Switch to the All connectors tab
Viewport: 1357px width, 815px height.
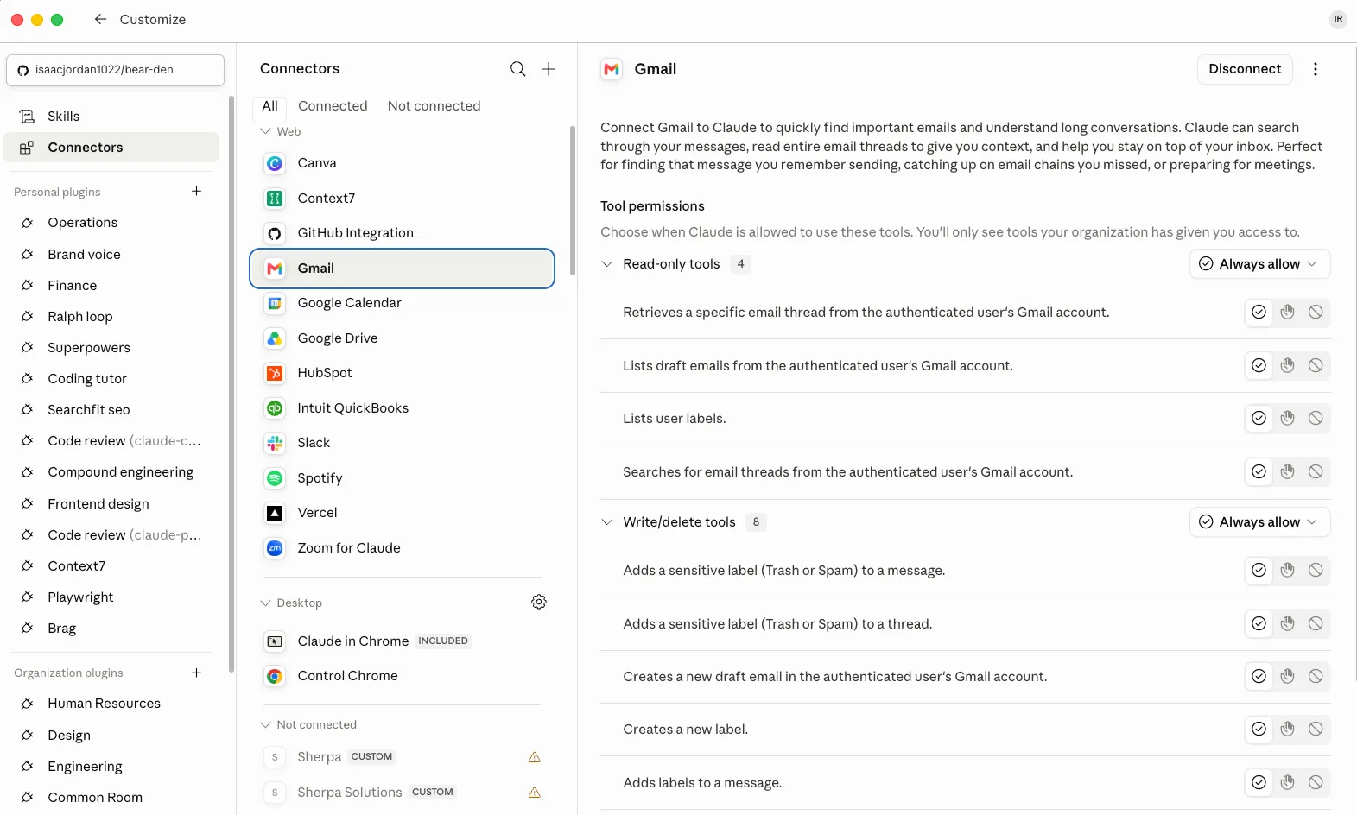pos(269,106)
